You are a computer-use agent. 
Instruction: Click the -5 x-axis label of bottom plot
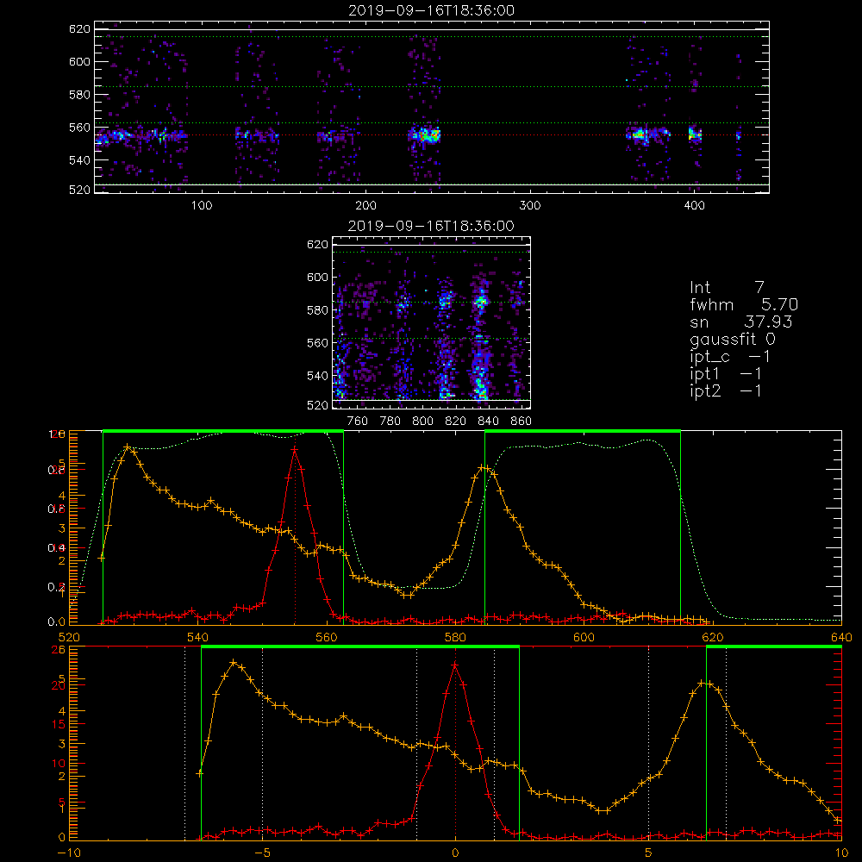(x=262, y=853)
